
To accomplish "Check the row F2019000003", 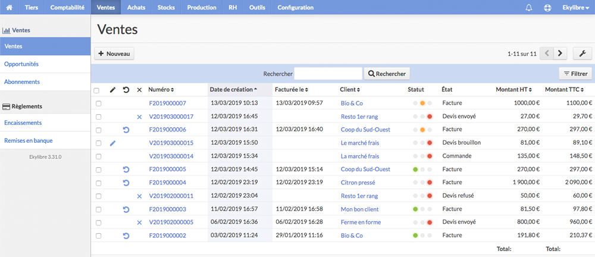I will click(98, 209).
